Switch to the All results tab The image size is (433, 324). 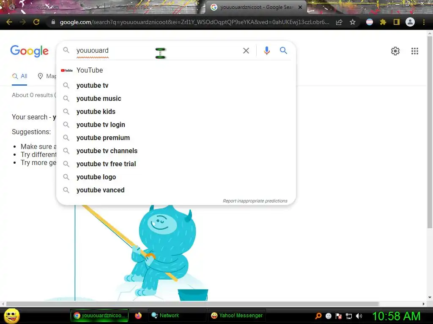19,76
